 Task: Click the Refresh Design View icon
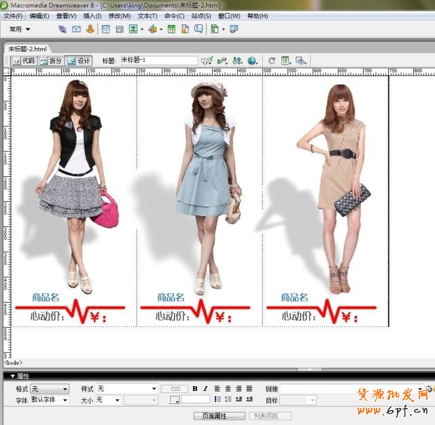[x=272, y=61]
